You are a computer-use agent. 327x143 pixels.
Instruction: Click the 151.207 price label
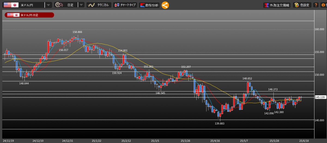click(186, 67)
